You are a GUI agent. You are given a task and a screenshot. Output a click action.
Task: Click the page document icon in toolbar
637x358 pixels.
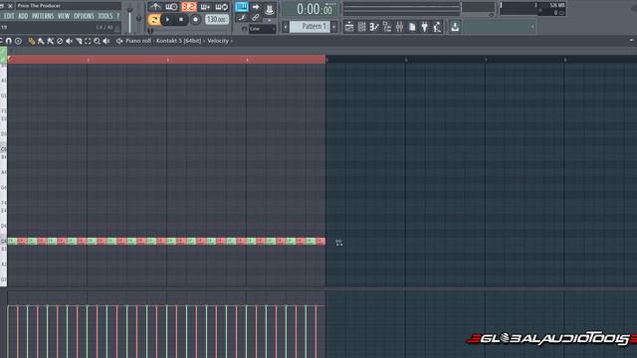coord(412,27)
